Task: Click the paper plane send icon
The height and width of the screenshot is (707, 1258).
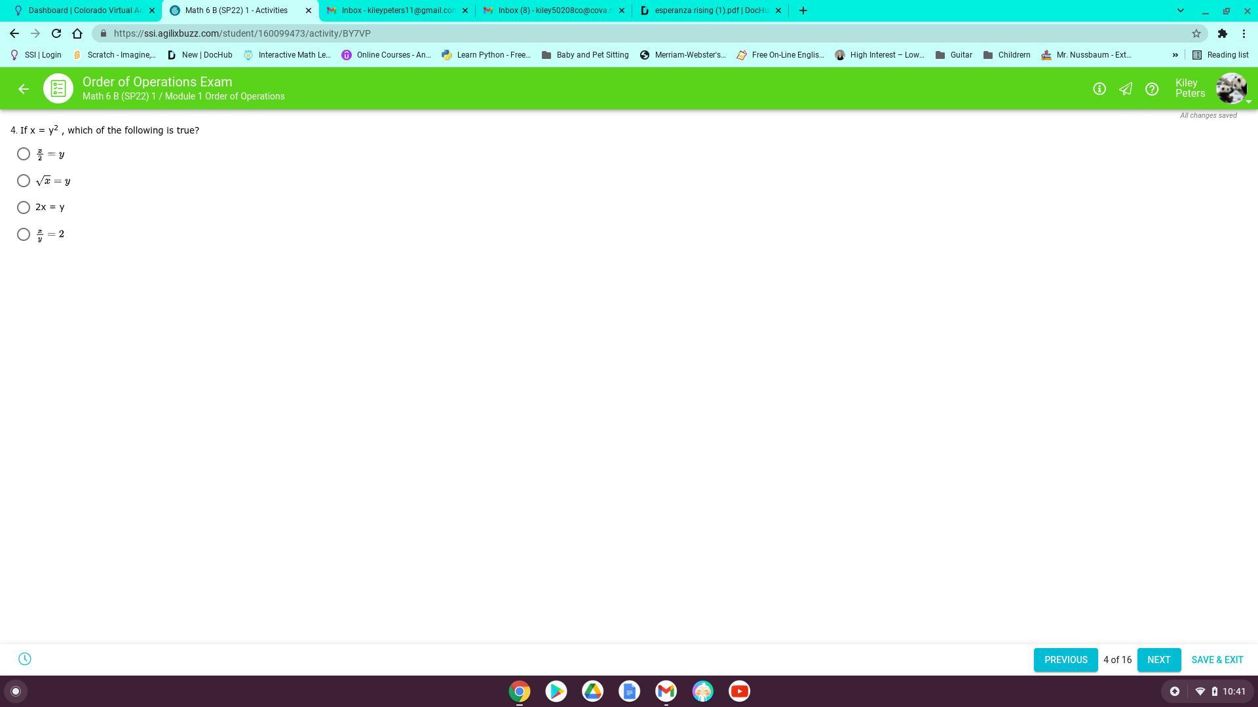Action: [1126, 89]
